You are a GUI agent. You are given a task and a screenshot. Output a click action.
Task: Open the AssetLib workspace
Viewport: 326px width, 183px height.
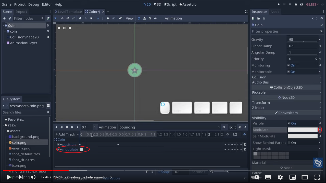pyautogui.click(x=188, y=4)
